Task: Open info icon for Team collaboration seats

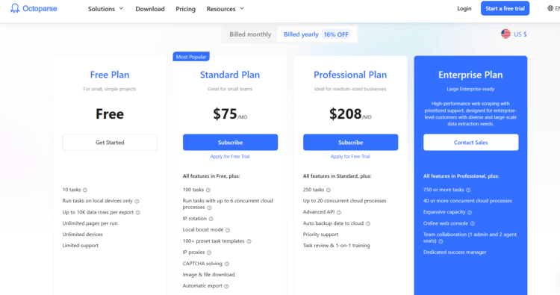Action: (x=441, y=241)
